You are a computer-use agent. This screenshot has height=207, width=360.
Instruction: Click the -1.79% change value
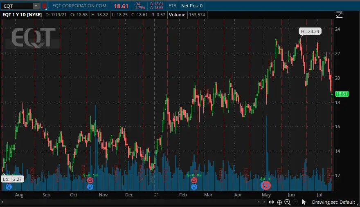[x=139, y=8]
